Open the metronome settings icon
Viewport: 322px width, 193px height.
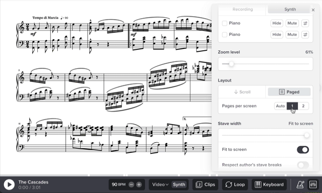(301, 185)
